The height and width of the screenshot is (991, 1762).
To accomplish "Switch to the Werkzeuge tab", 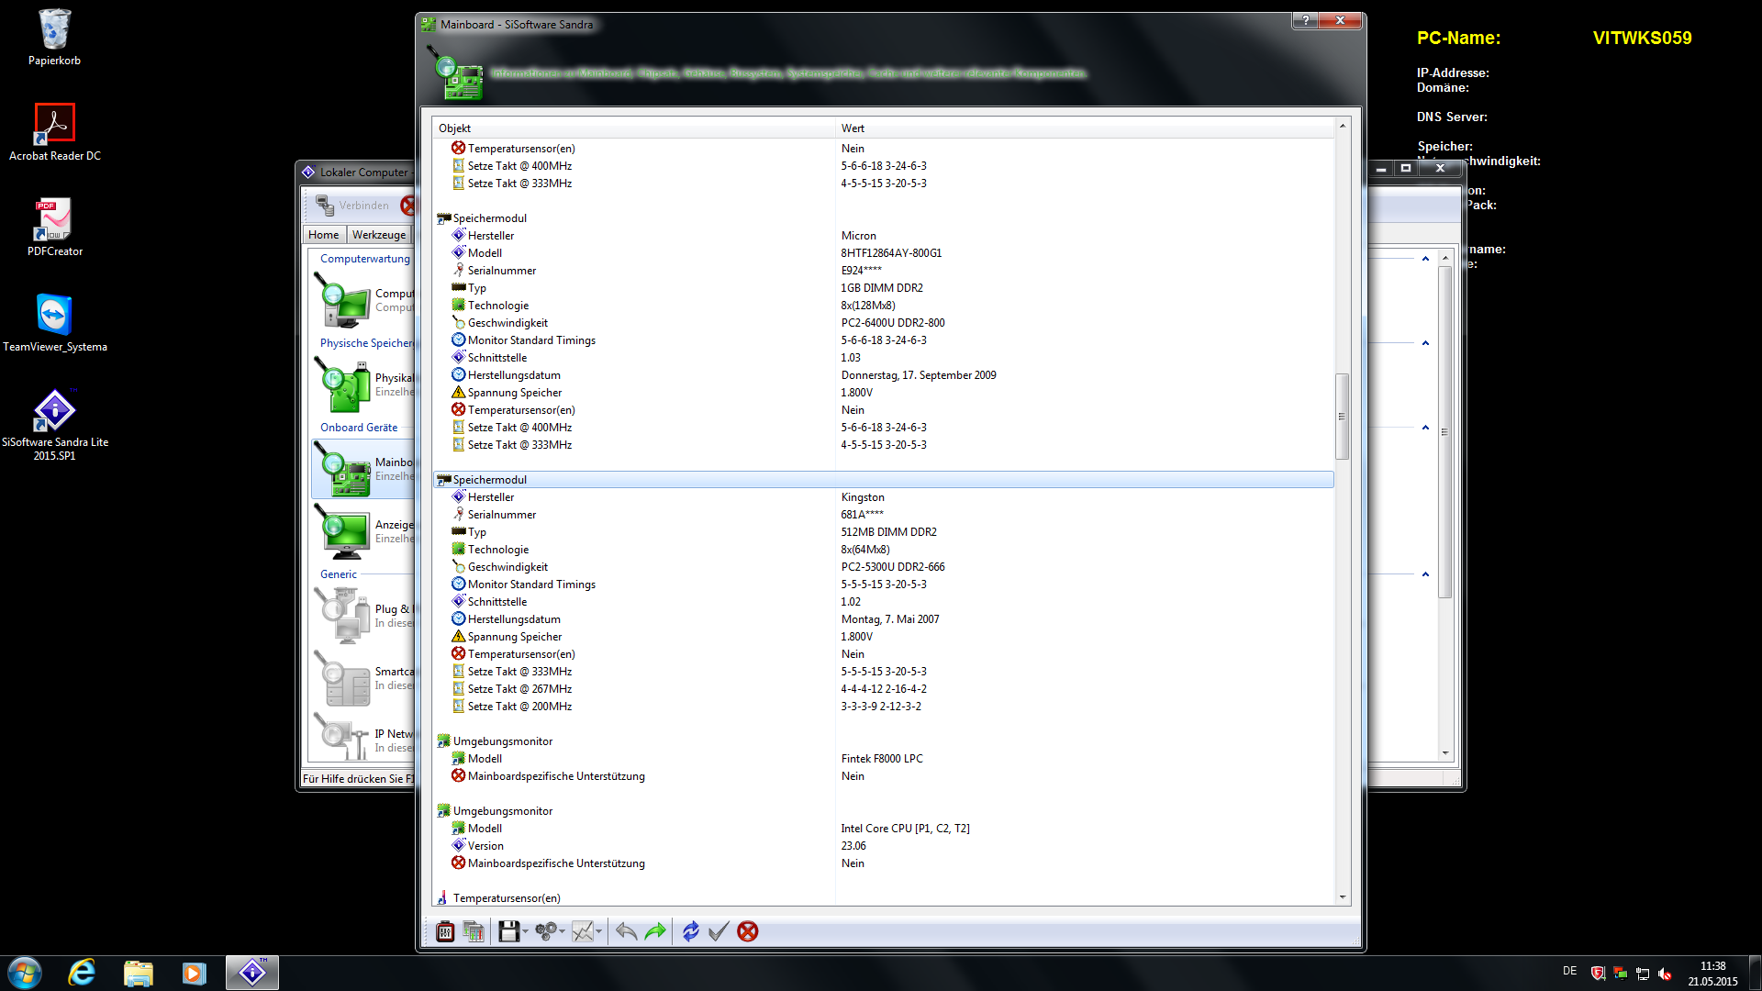I will (x=378, y=235).
